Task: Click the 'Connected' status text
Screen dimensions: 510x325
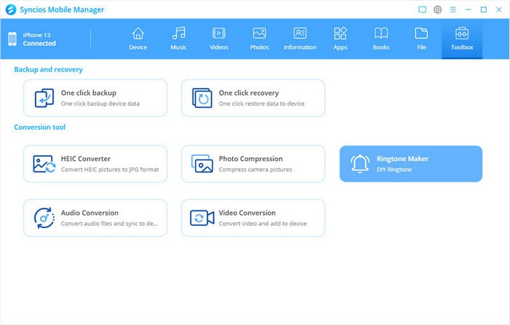Action: 39,43
